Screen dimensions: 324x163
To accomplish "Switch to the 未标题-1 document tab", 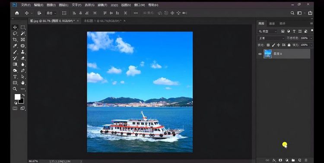I will point(102,21).
